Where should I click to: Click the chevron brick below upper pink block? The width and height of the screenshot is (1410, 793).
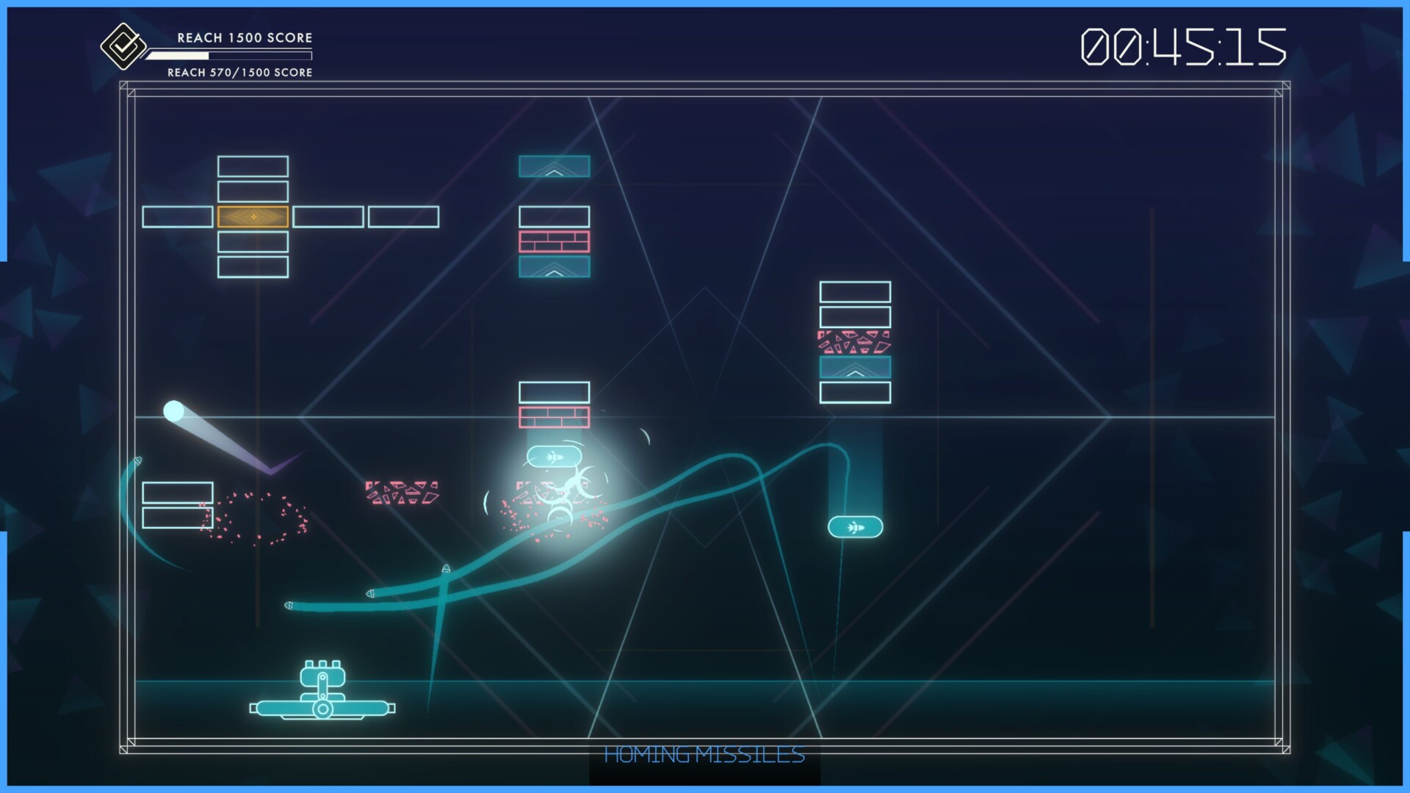tap(554, 267)
